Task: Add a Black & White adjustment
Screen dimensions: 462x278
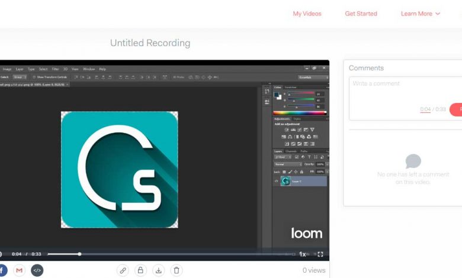Action: pos(296,137)
